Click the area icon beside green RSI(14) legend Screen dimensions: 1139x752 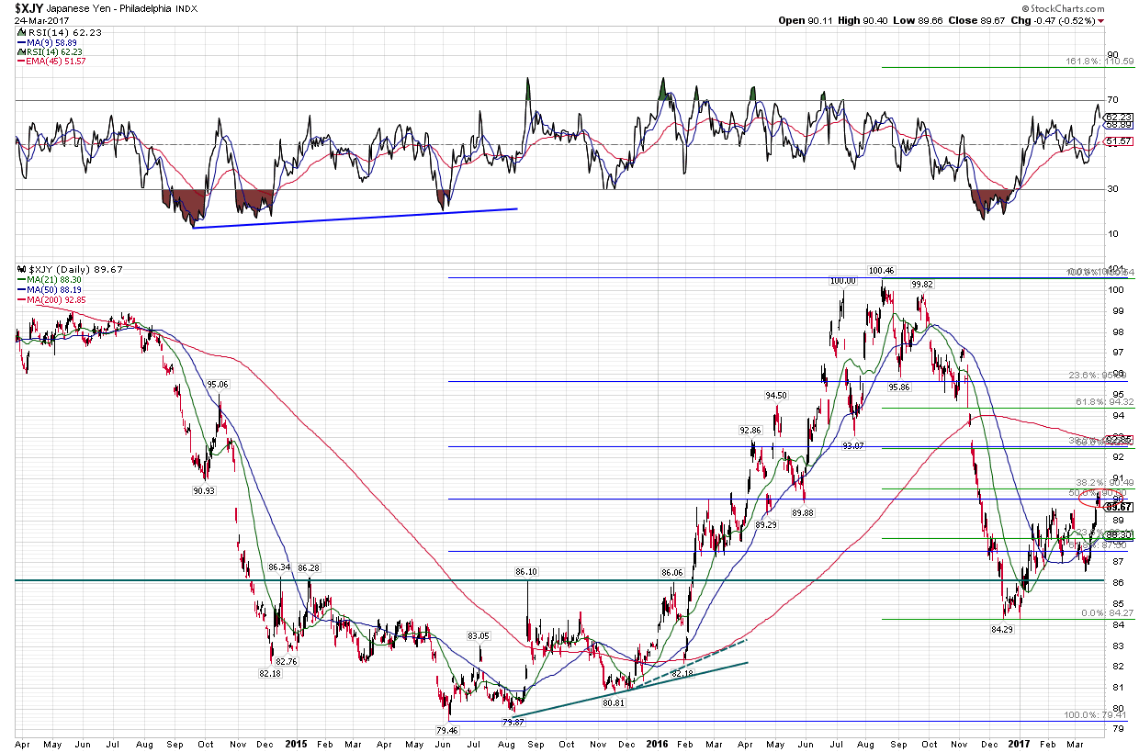coord(19,51)
